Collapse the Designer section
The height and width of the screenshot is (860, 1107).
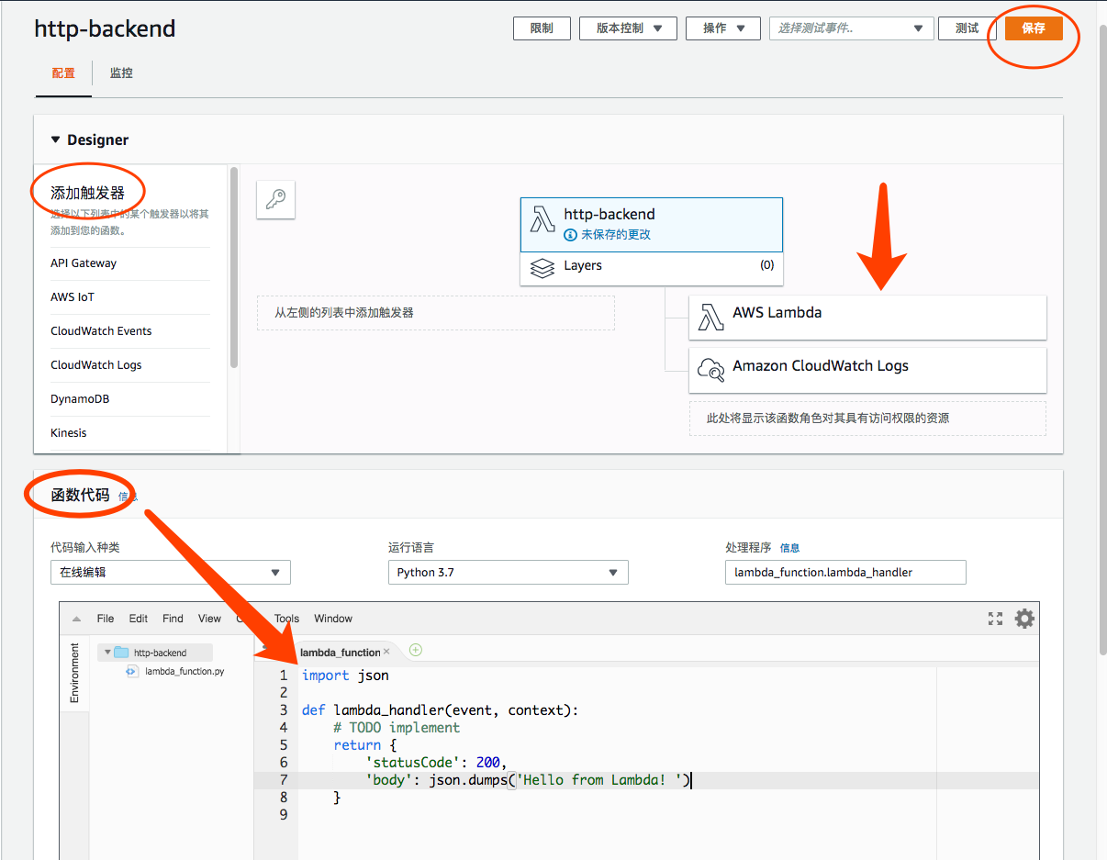(x=55, y=140)
